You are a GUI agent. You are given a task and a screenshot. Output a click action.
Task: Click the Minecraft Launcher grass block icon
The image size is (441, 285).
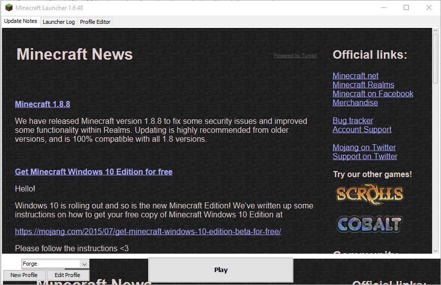tap(9, 7)
